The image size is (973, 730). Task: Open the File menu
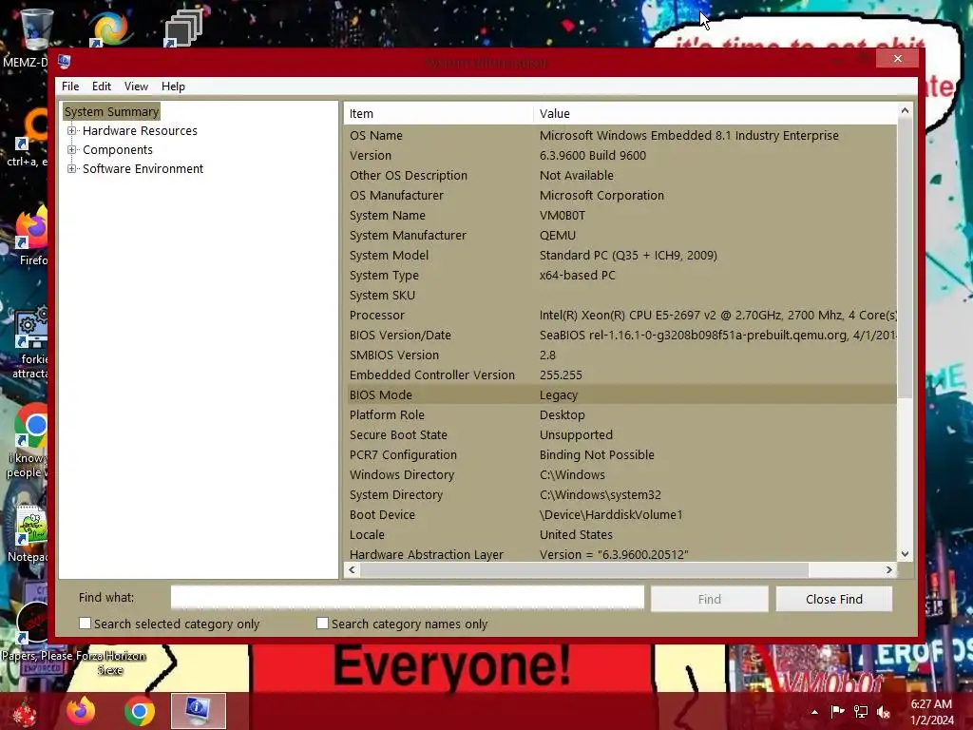(70, 86)
